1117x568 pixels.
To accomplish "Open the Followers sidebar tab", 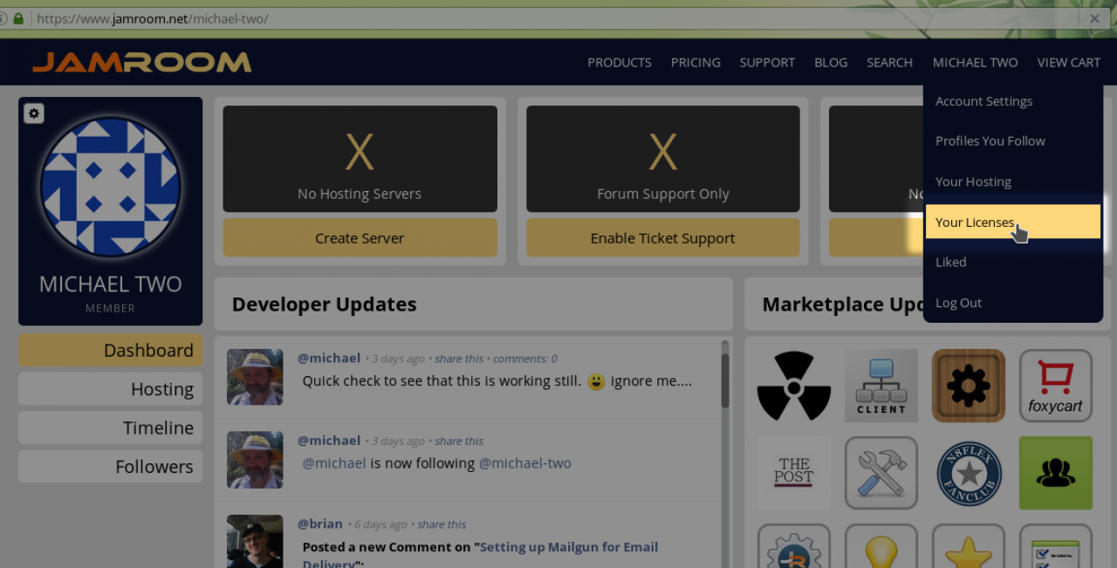I will pyautogui.click(x=111, y=466).
